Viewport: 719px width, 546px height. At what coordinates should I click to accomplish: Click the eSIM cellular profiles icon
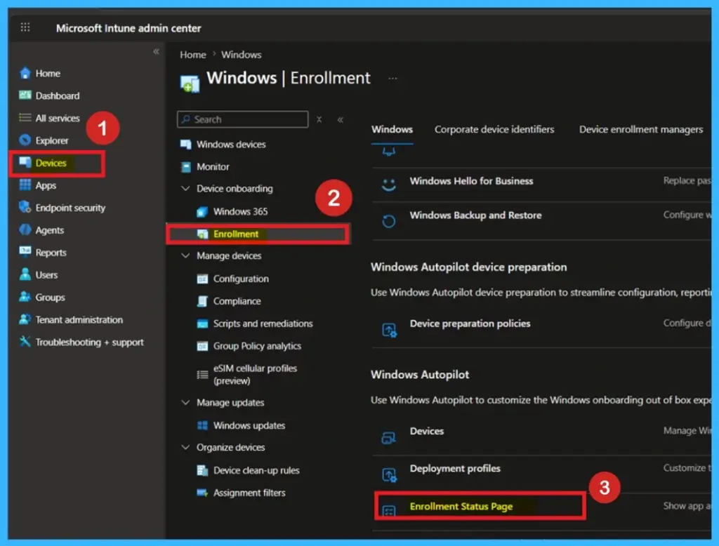tap(202, 375)
